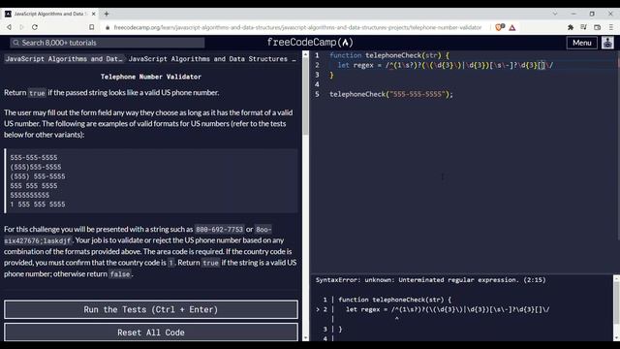Click the address bar URL field
This screenshot has width=620, height=349.
point(297,27)
